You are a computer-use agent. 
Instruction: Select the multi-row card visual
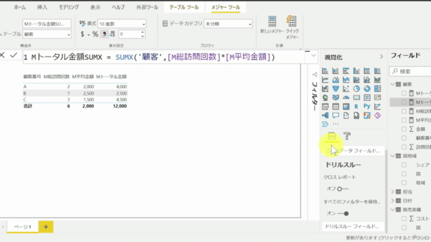(x=367, y=97)
